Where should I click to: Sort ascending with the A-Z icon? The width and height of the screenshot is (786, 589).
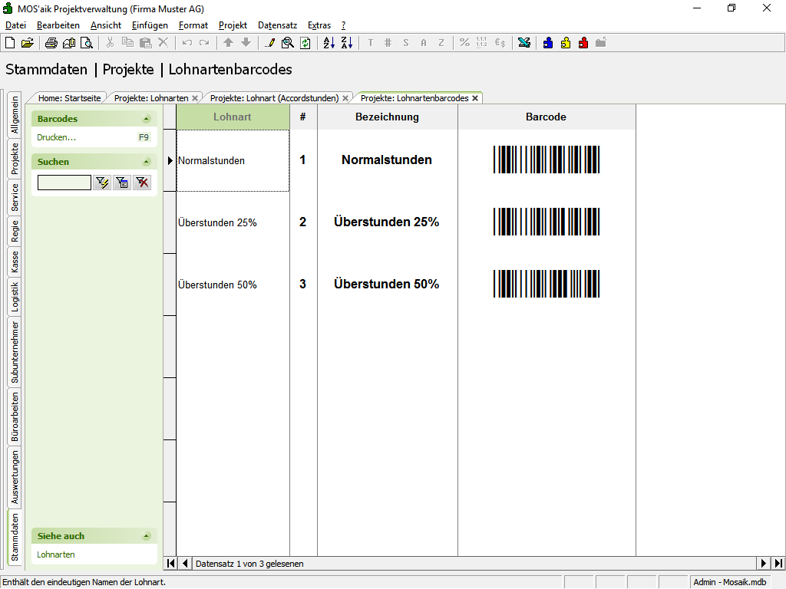click(x=329, y=43)
